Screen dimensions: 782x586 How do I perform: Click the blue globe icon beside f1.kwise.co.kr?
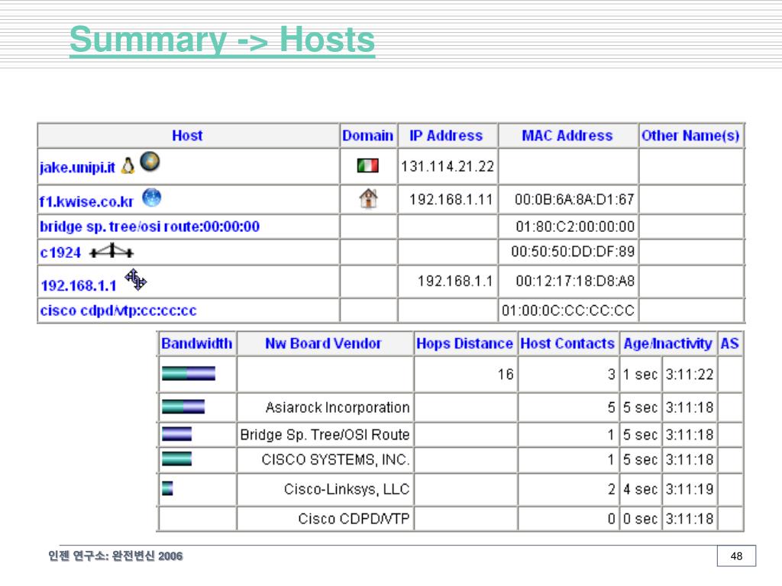[x=152, y=198]
